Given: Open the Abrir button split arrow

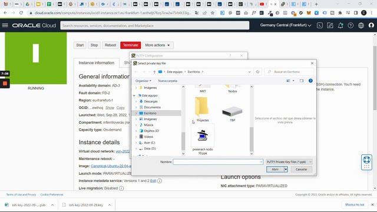Looking at the screenshot, I should point(285,170).
